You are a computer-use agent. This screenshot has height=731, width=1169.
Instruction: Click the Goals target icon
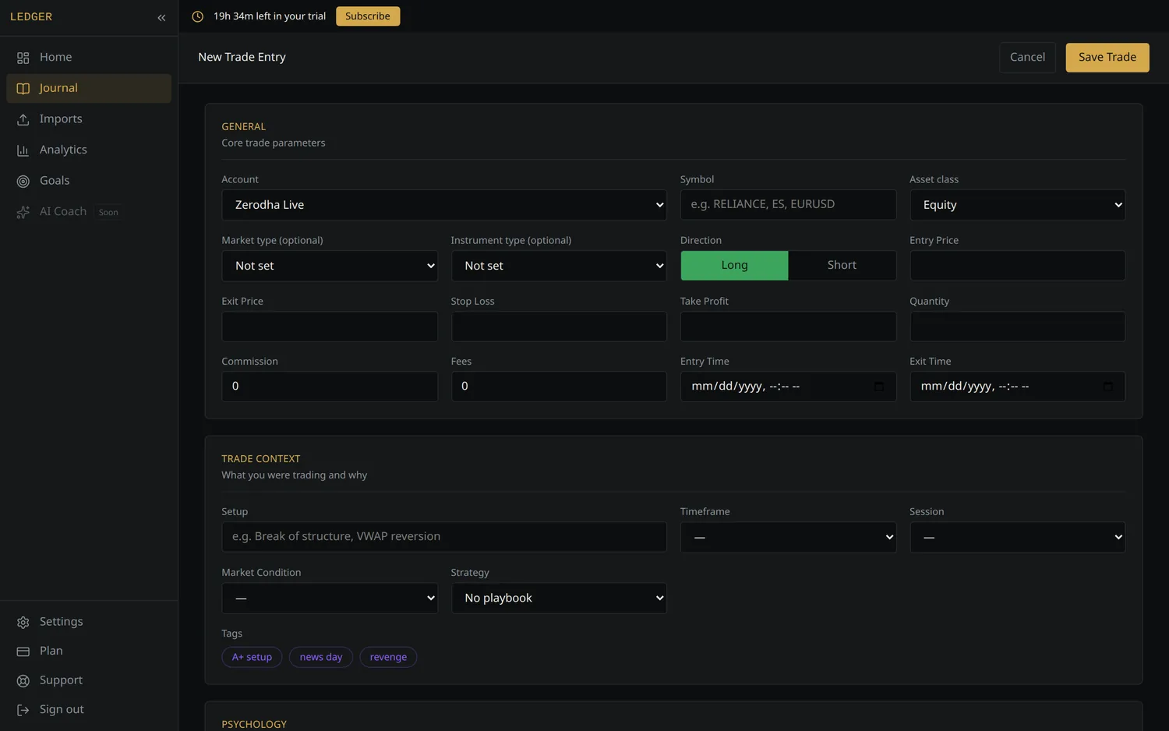coord(23,181)
